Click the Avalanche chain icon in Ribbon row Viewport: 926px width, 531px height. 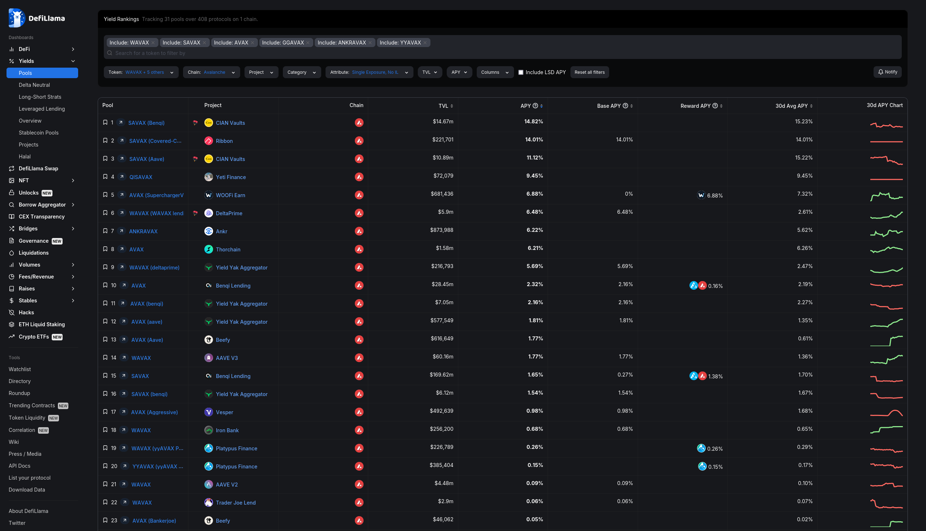tap(359, 141)
